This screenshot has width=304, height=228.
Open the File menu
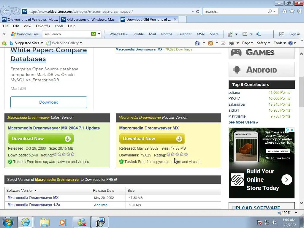6,26
